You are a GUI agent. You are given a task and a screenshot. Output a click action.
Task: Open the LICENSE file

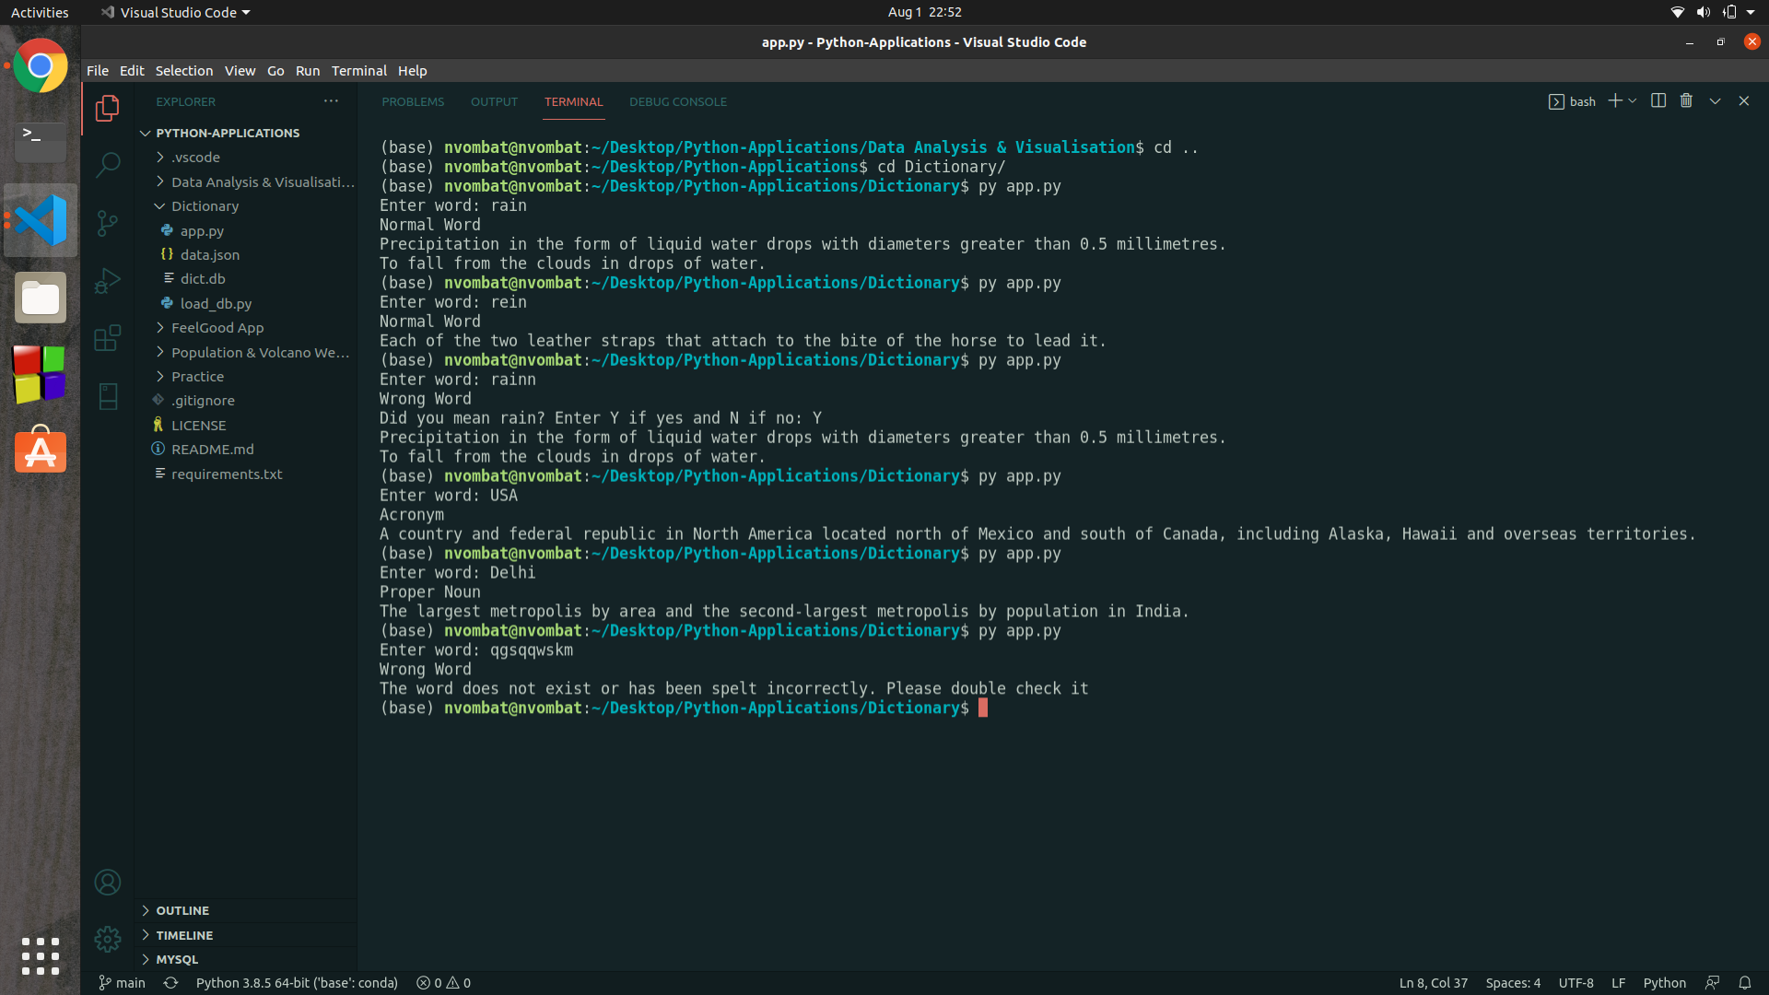pos(198,426)
